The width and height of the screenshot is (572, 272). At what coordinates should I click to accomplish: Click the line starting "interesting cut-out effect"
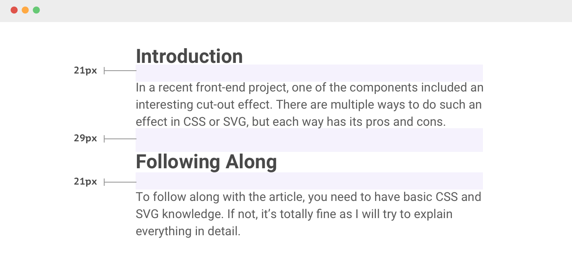[x=308, y=105]
